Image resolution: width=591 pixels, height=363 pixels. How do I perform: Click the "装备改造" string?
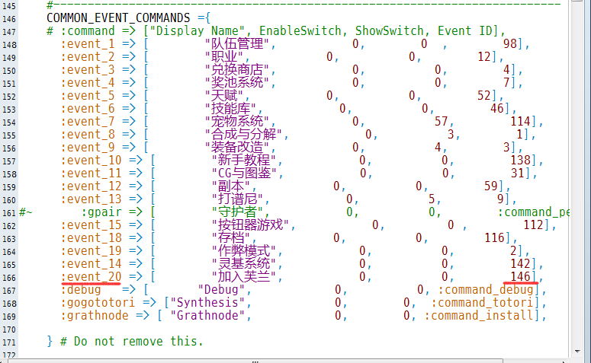(x=237, y=148)
